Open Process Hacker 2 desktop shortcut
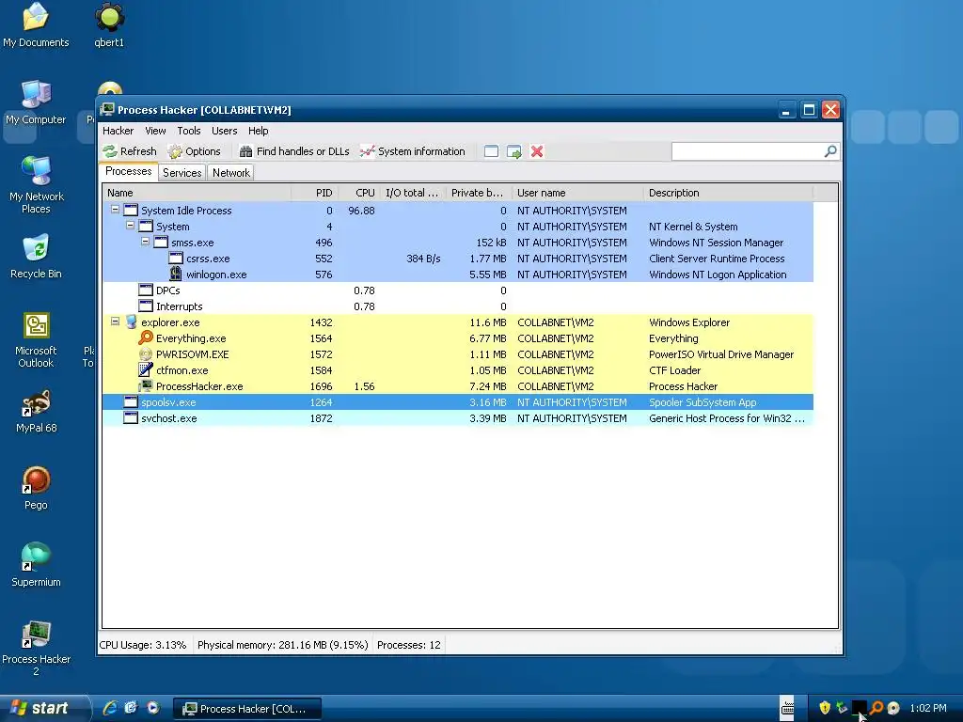The image size is (963, 722). point(37,649)
